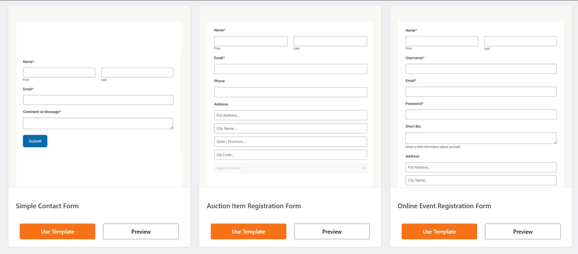Select the Zip Code input field
This screenshot has height=254, width=578.
[x=290, y=155]
